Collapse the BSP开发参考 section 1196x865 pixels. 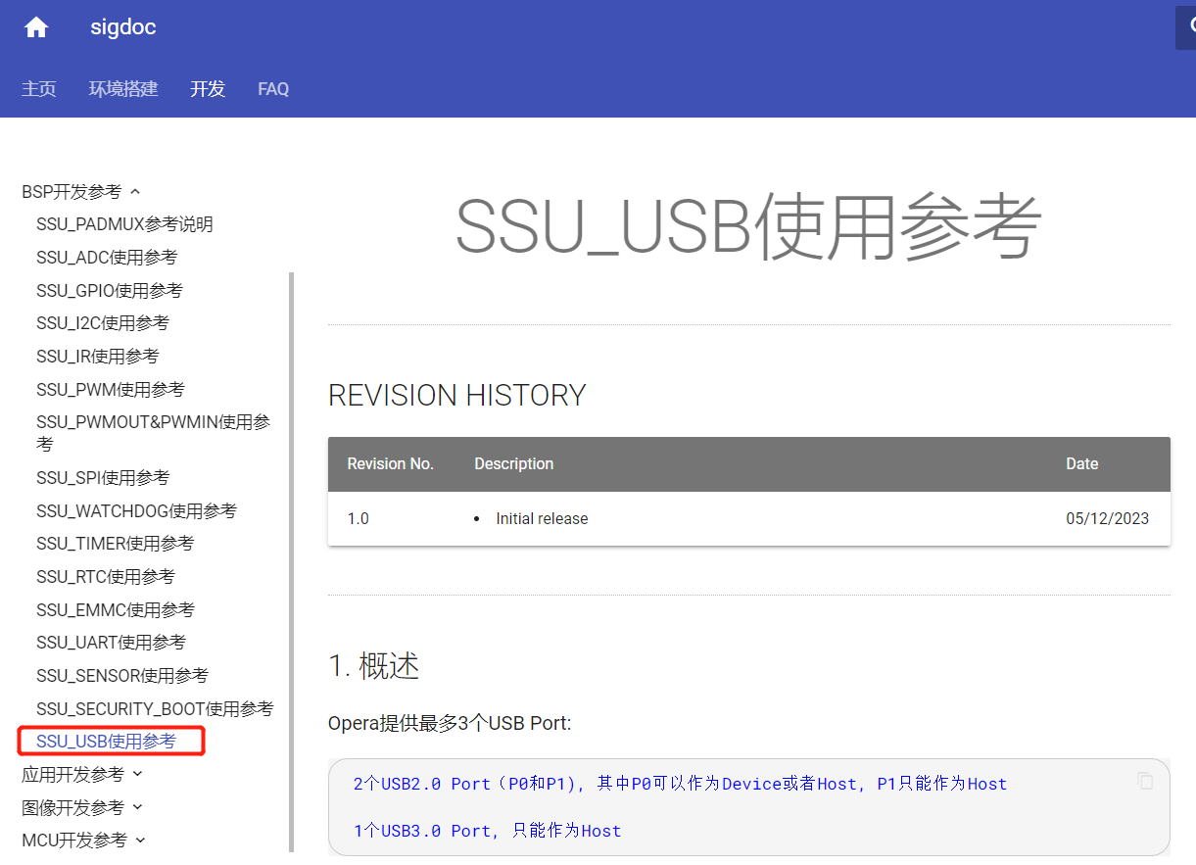pos(135,192)
